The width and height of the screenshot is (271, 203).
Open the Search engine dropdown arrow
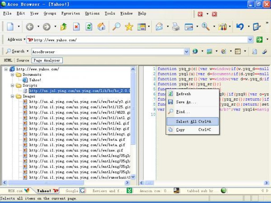tap(28, 51)
